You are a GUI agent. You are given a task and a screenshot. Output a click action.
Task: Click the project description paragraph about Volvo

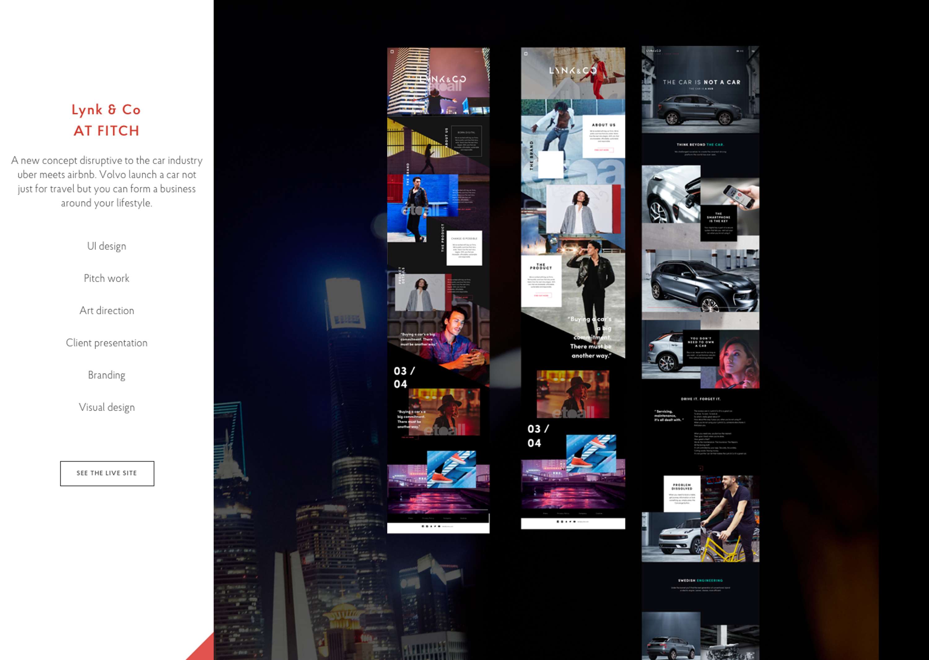click(x=107, y=182)
